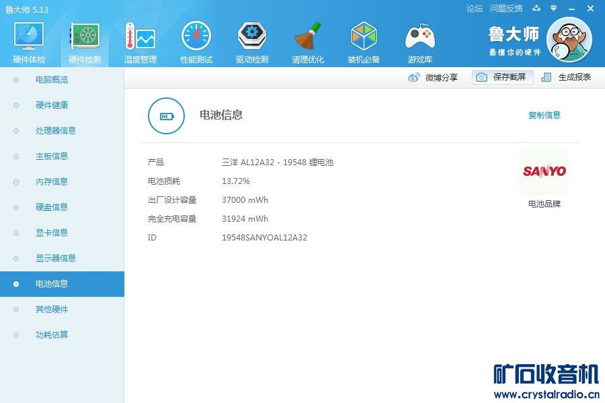Click the circular battery icon

click(x=166, y=116)
